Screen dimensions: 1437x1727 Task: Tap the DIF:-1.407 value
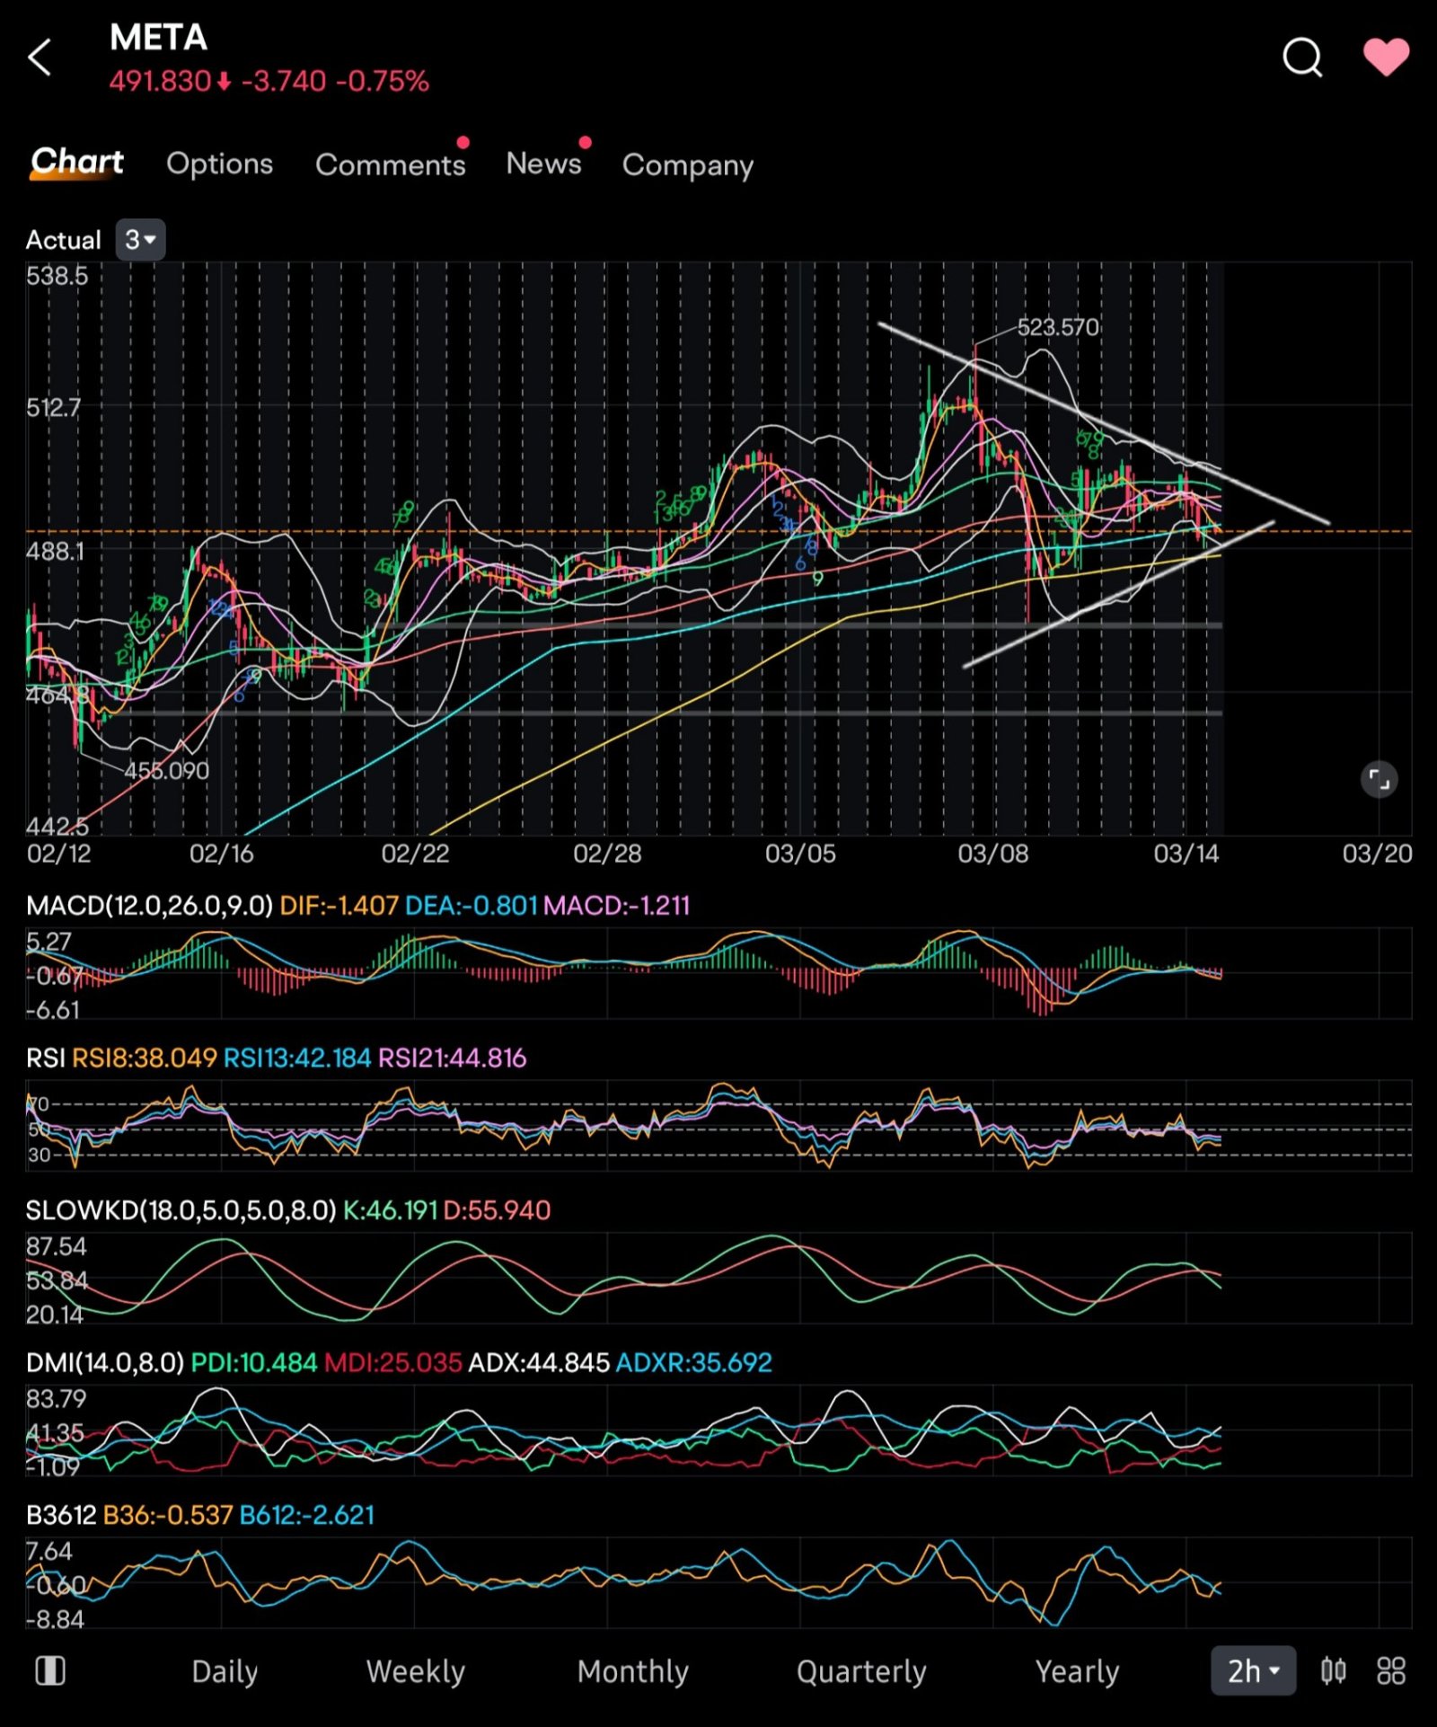339,905
